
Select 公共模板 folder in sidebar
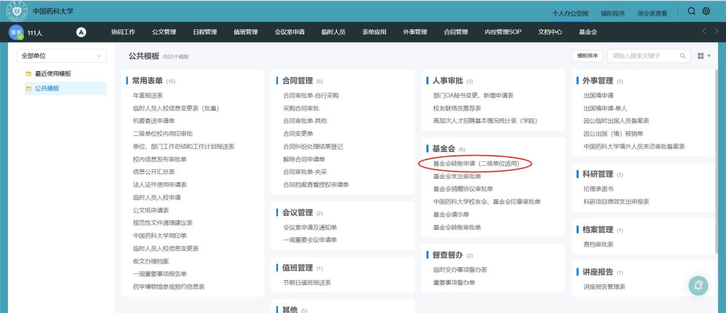48,88
